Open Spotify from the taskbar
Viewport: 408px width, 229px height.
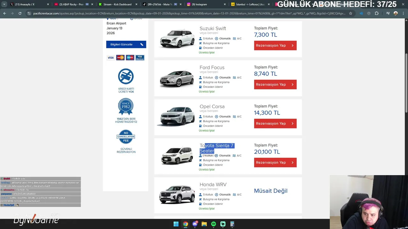pos(214,224)
